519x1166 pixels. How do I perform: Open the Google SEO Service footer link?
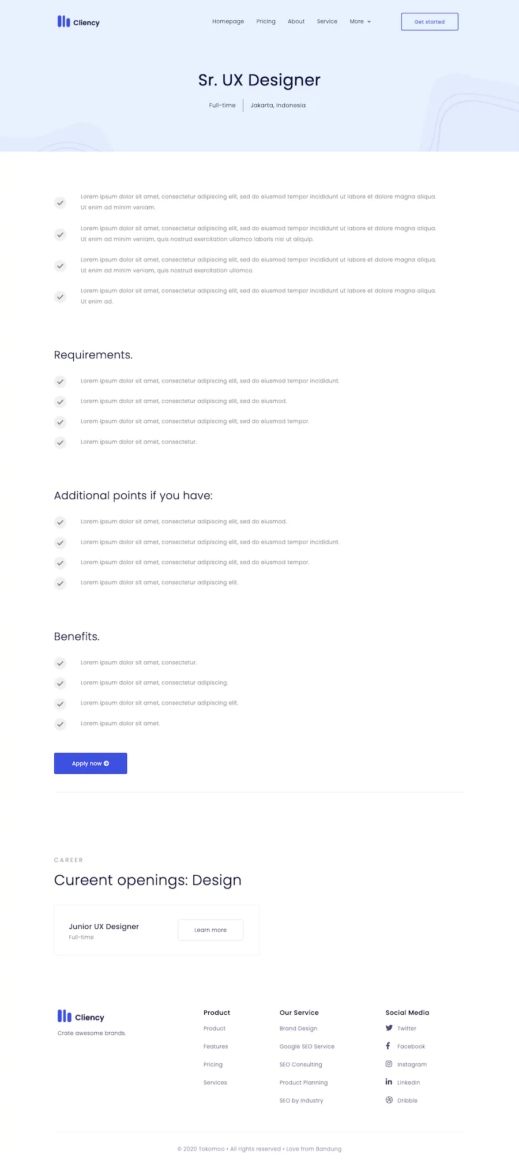pos(307,1046)
